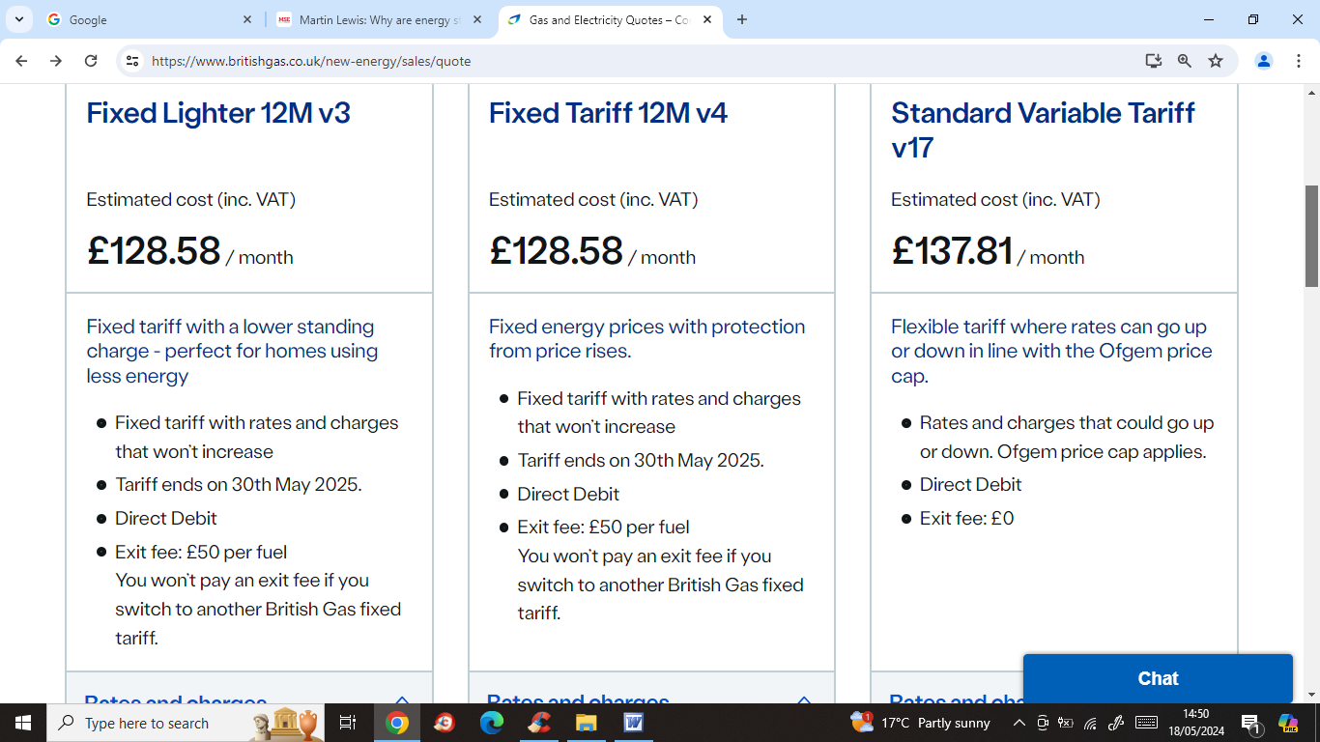1320x742 pixels.
Task: Select the Fixed Tariff 12M v4 heading
Action: [608, 113]
